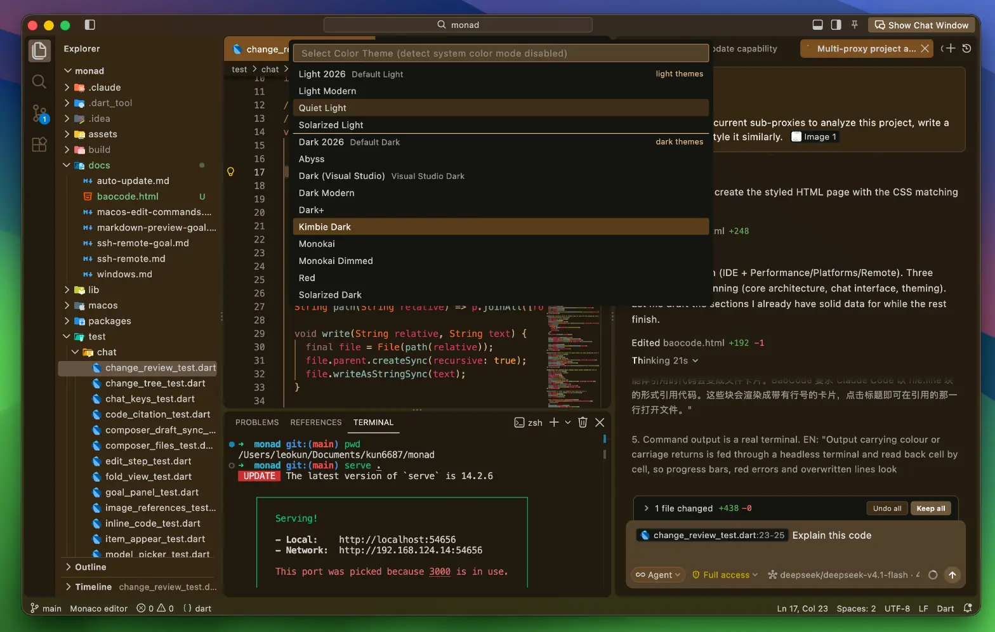Open the Explorer view in activity bar
This screenshot has width=995, height=632.
click(39, 51)
